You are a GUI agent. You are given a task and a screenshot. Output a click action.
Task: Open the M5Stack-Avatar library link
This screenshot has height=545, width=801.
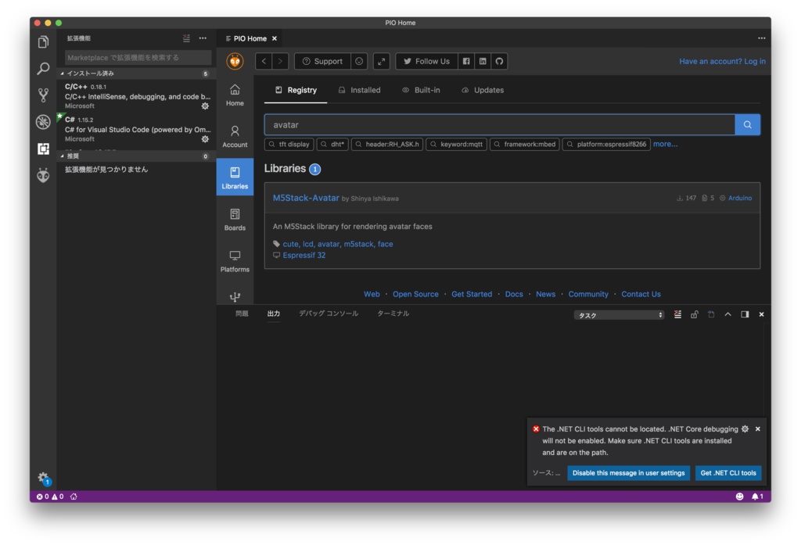coord(306,198)
